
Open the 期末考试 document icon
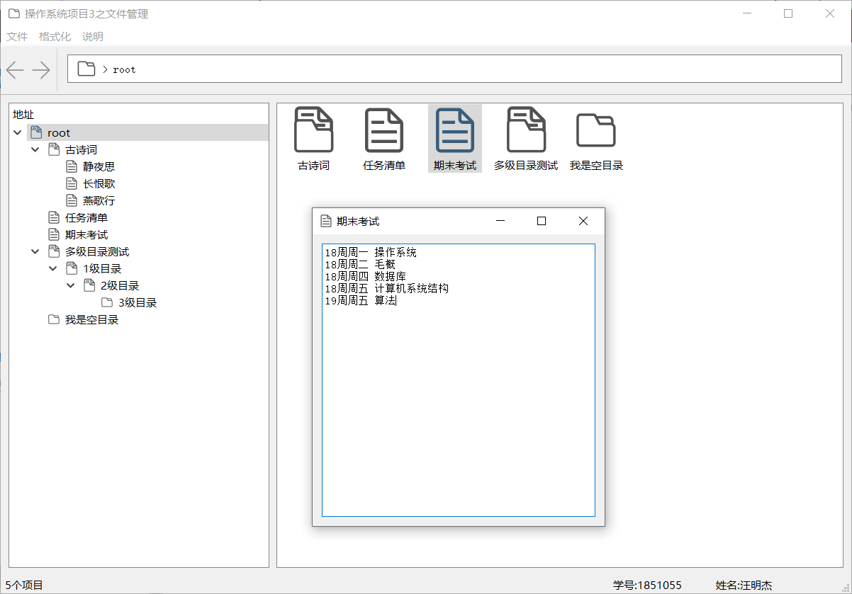click(454, 130)
